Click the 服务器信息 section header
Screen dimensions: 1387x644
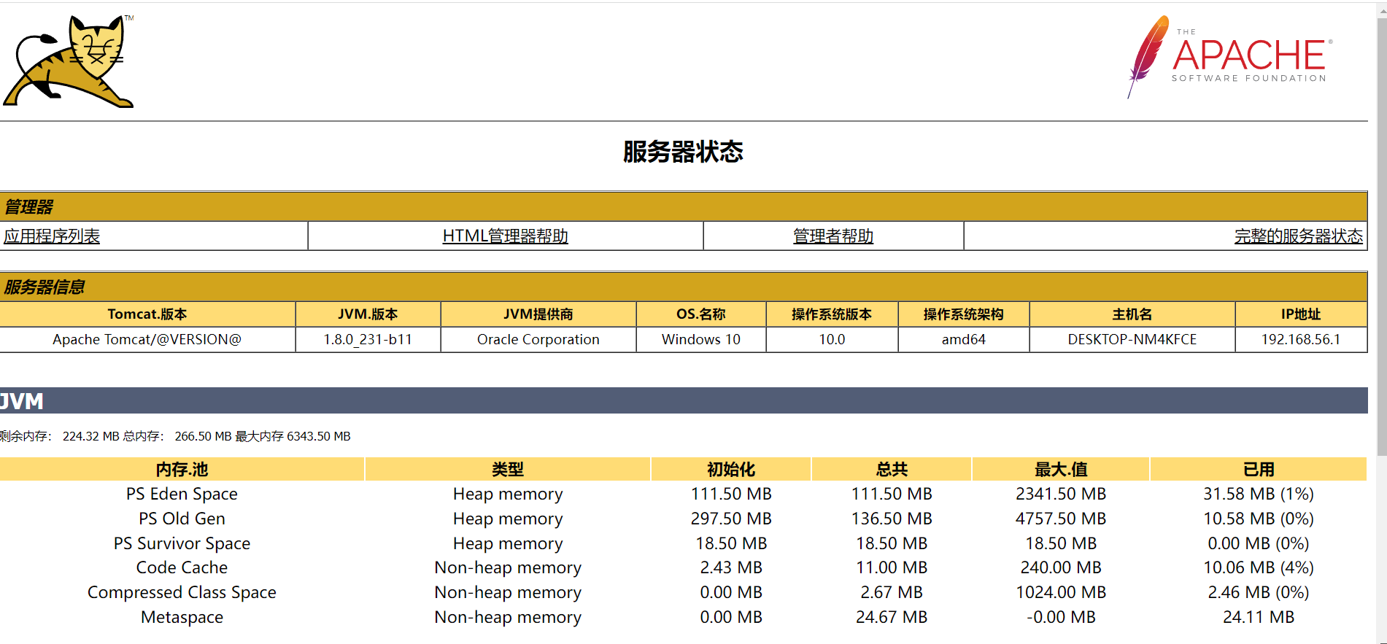(x=684, y=287)
